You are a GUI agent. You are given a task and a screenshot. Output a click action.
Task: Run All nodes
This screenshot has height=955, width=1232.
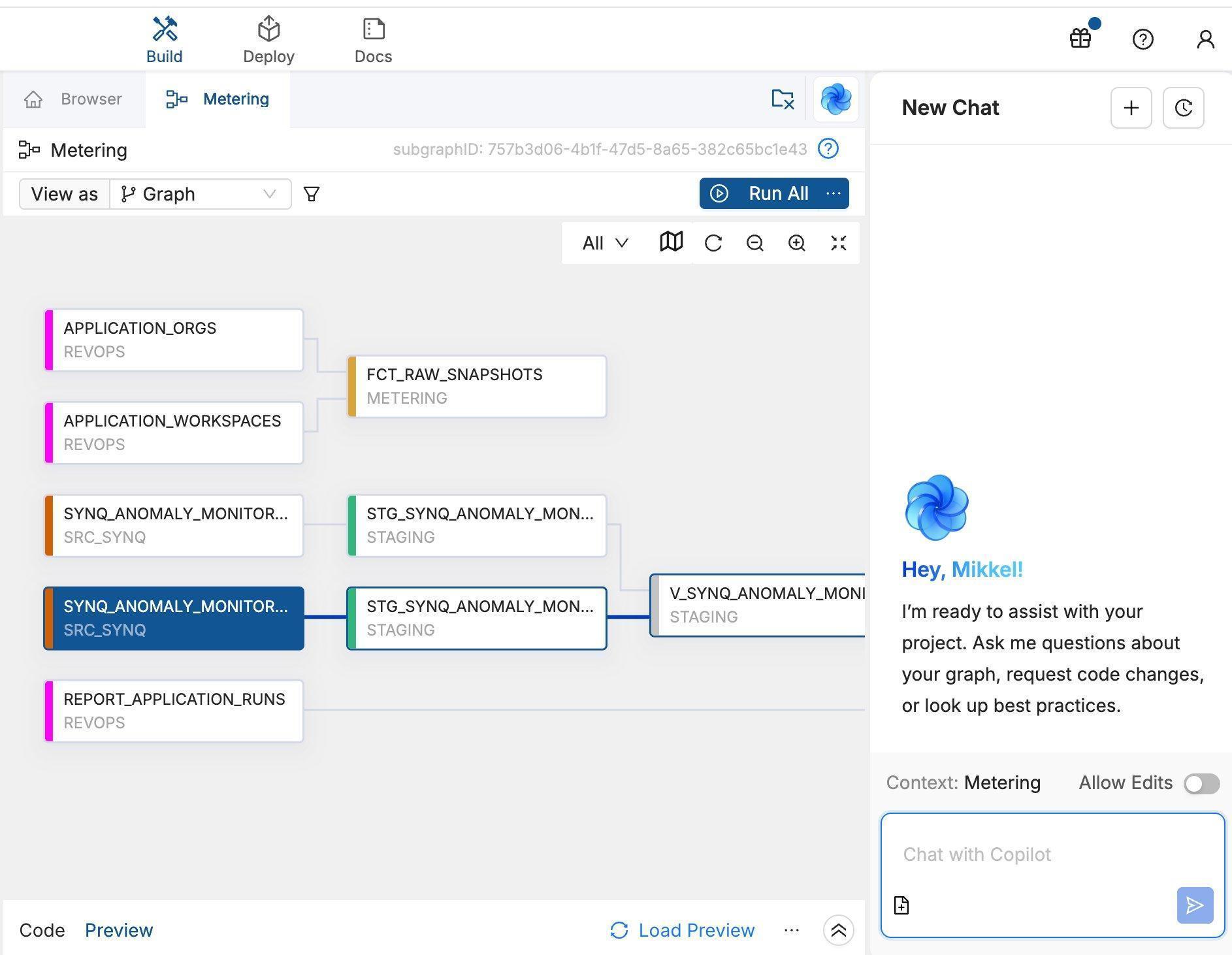click(x=760, y=193)
